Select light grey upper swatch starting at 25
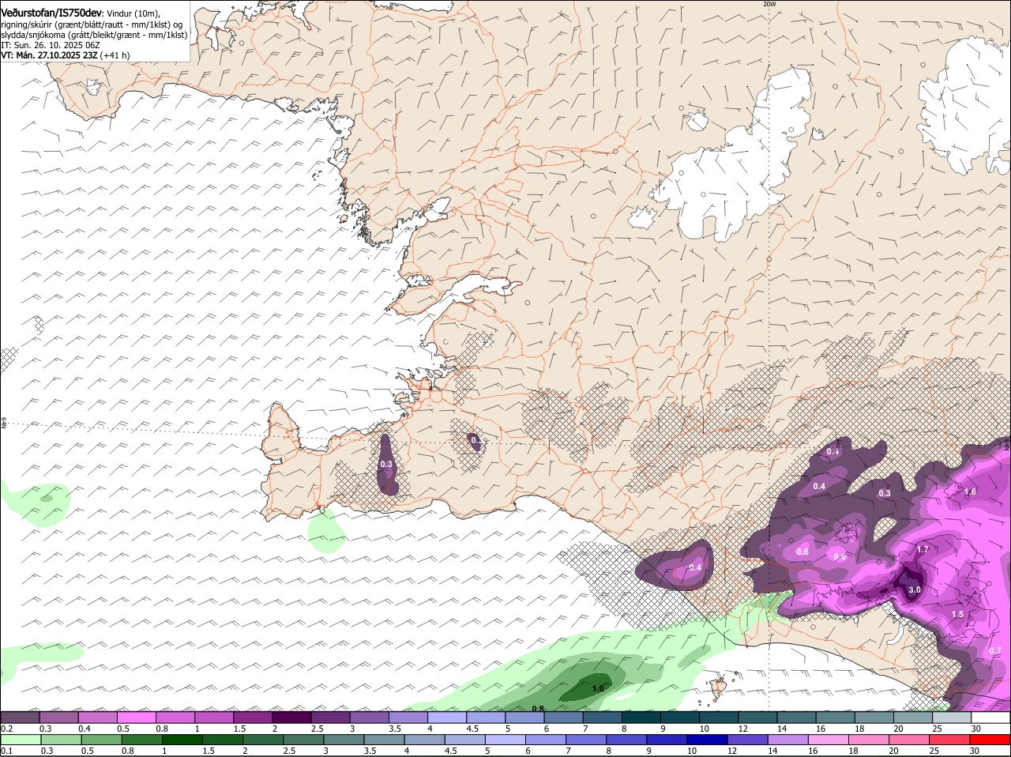 coord(951,717)
